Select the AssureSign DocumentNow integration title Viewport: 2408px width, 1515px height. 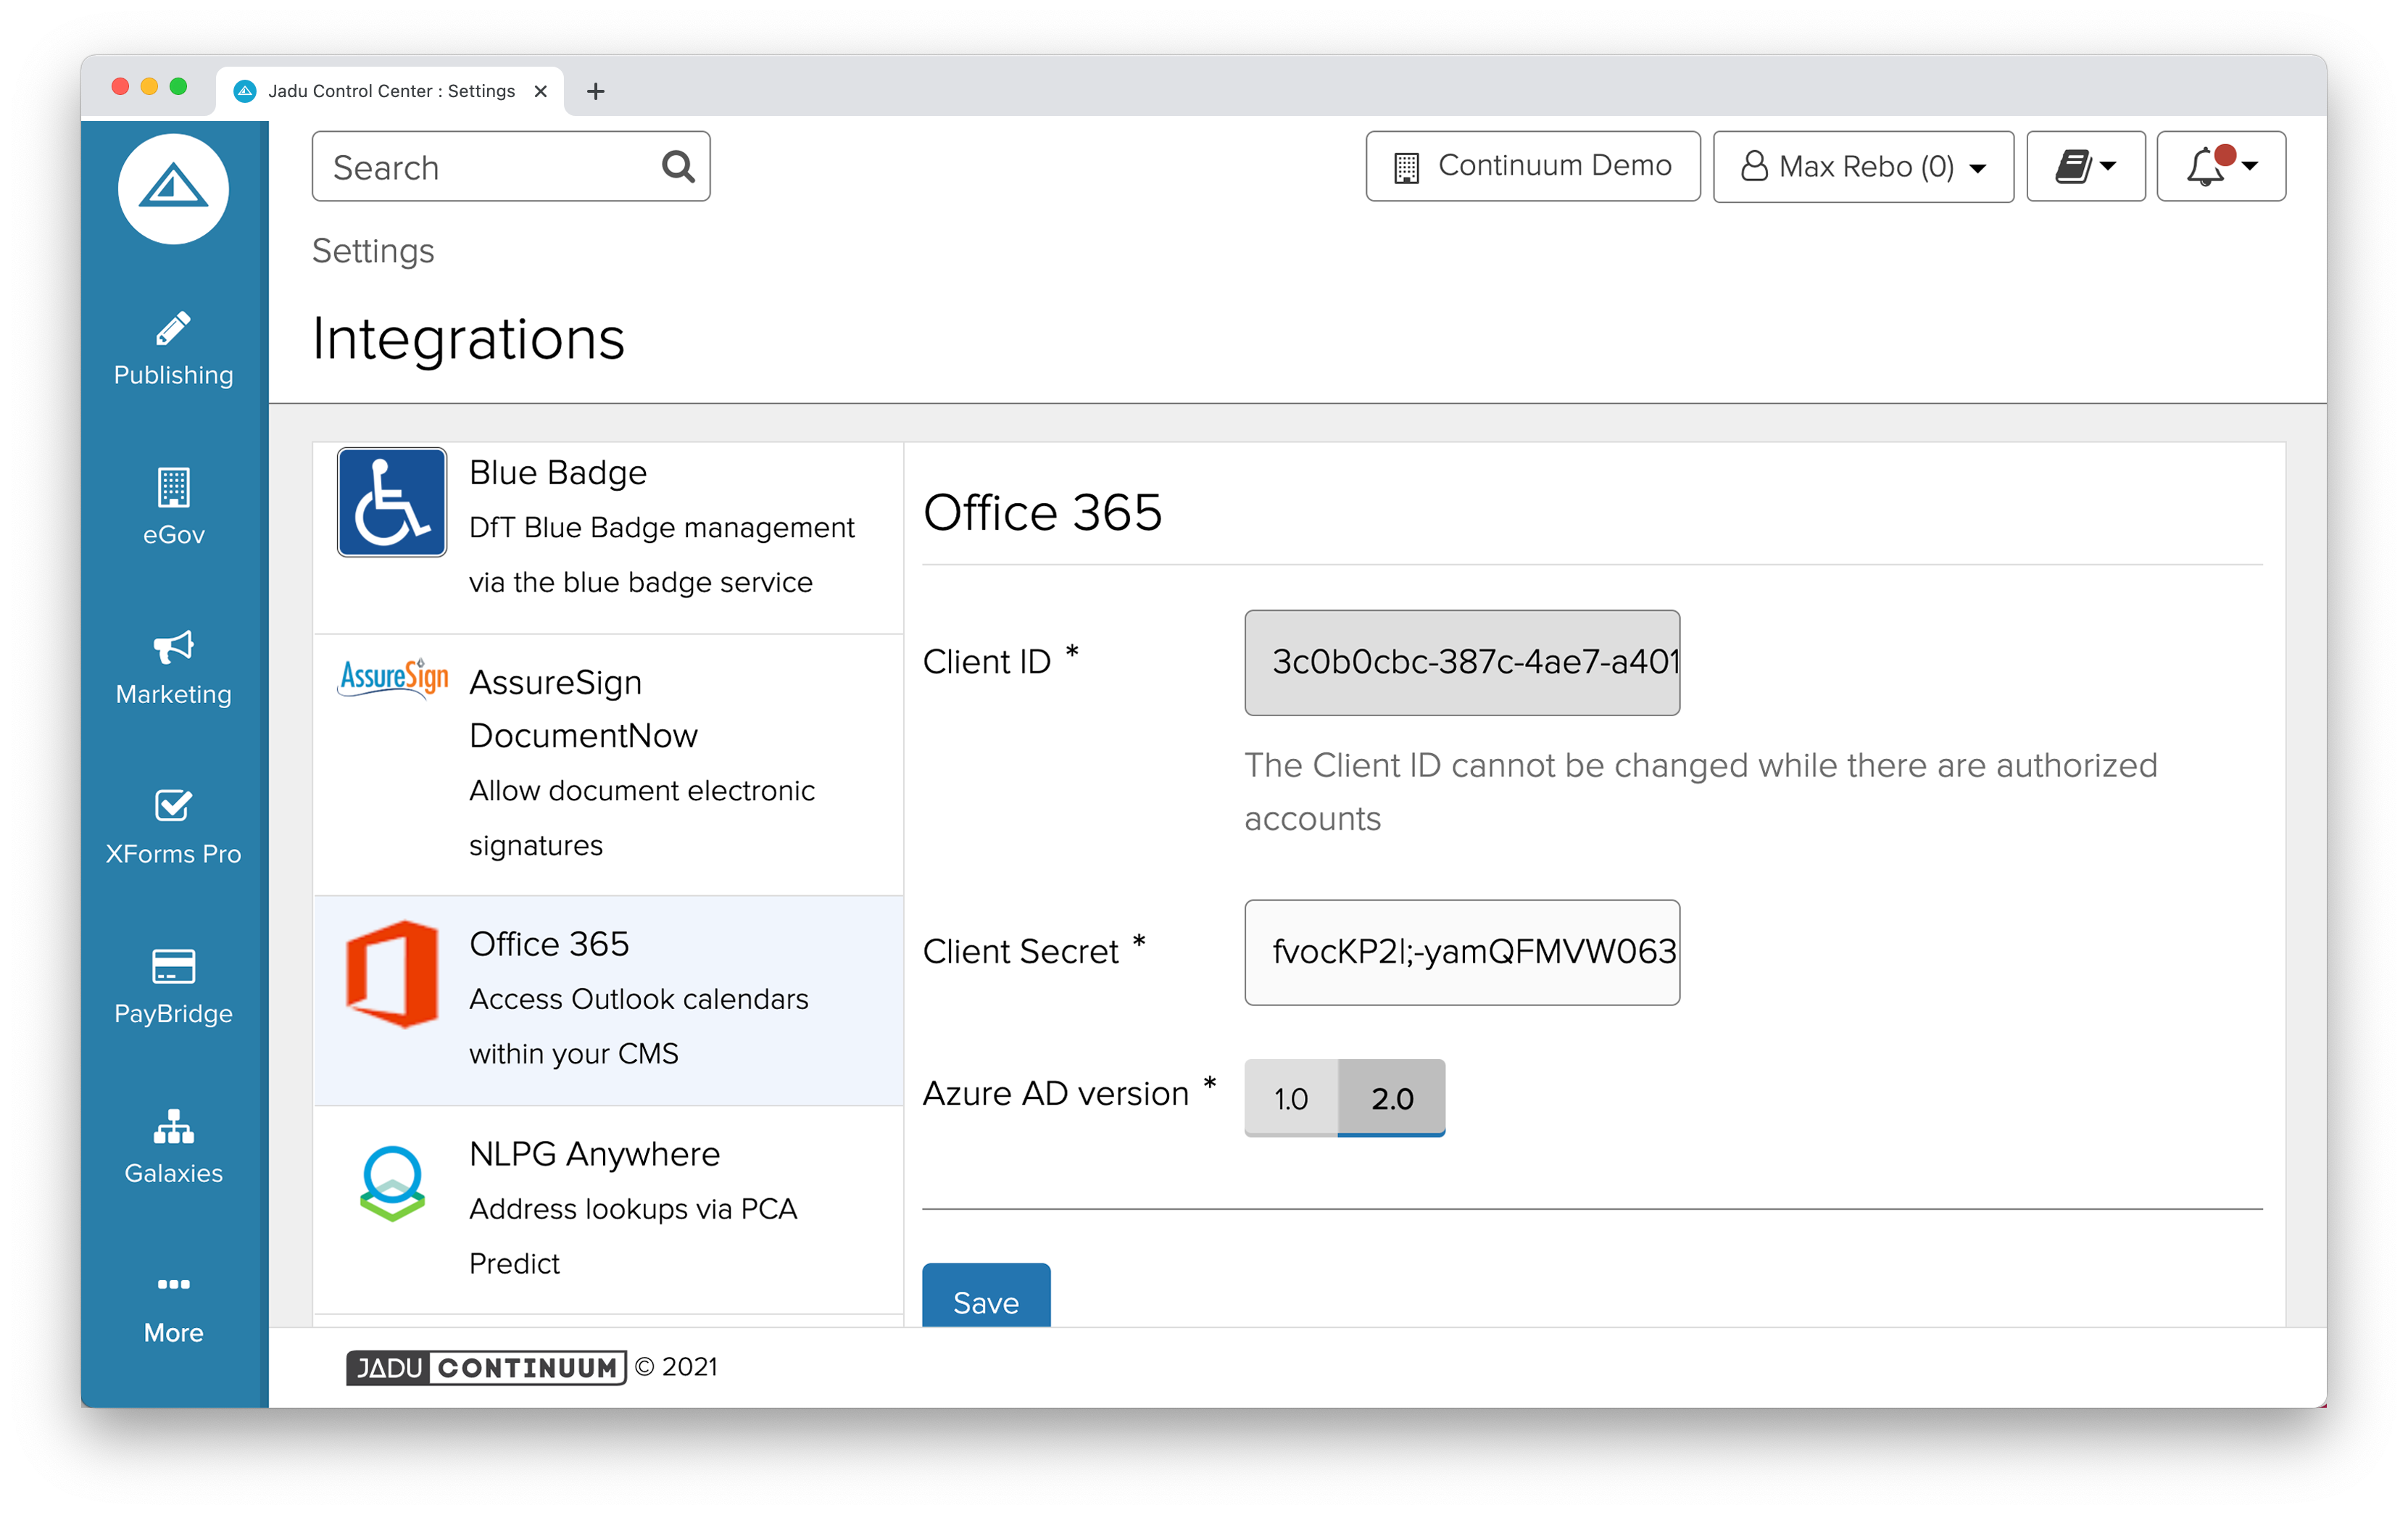pyautogui.click(x=583, y=708)
